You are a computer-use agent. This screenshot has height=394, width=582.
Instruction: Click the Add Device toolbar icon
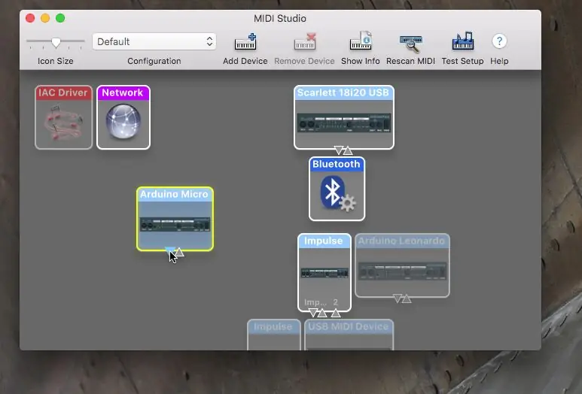pyautogui.click(x=245, y=41)
